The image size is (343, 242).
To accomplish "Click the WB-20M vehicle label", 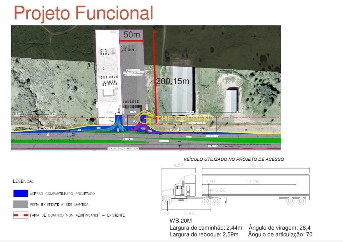I will 181,221.
